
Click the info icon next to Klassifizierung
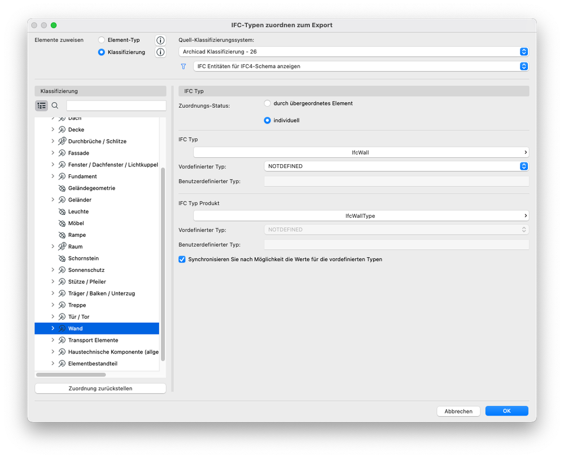(160, 52)
